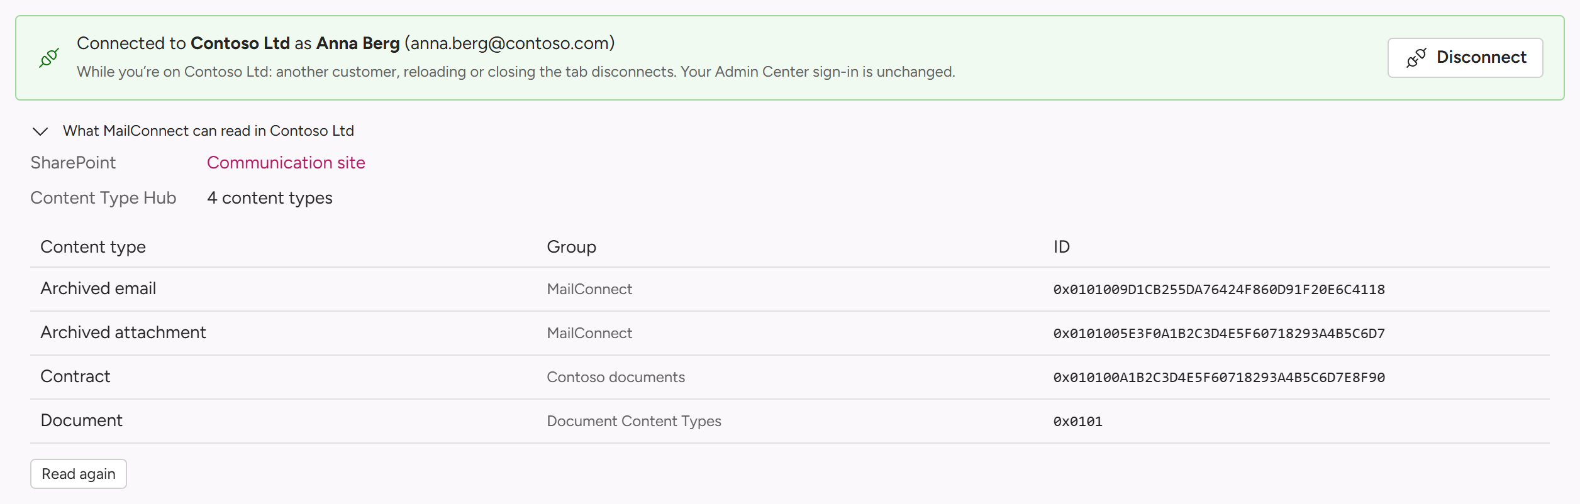Click the '4 content types' value
Viewport: 1580px width, 504px height.
coord(270,198)
